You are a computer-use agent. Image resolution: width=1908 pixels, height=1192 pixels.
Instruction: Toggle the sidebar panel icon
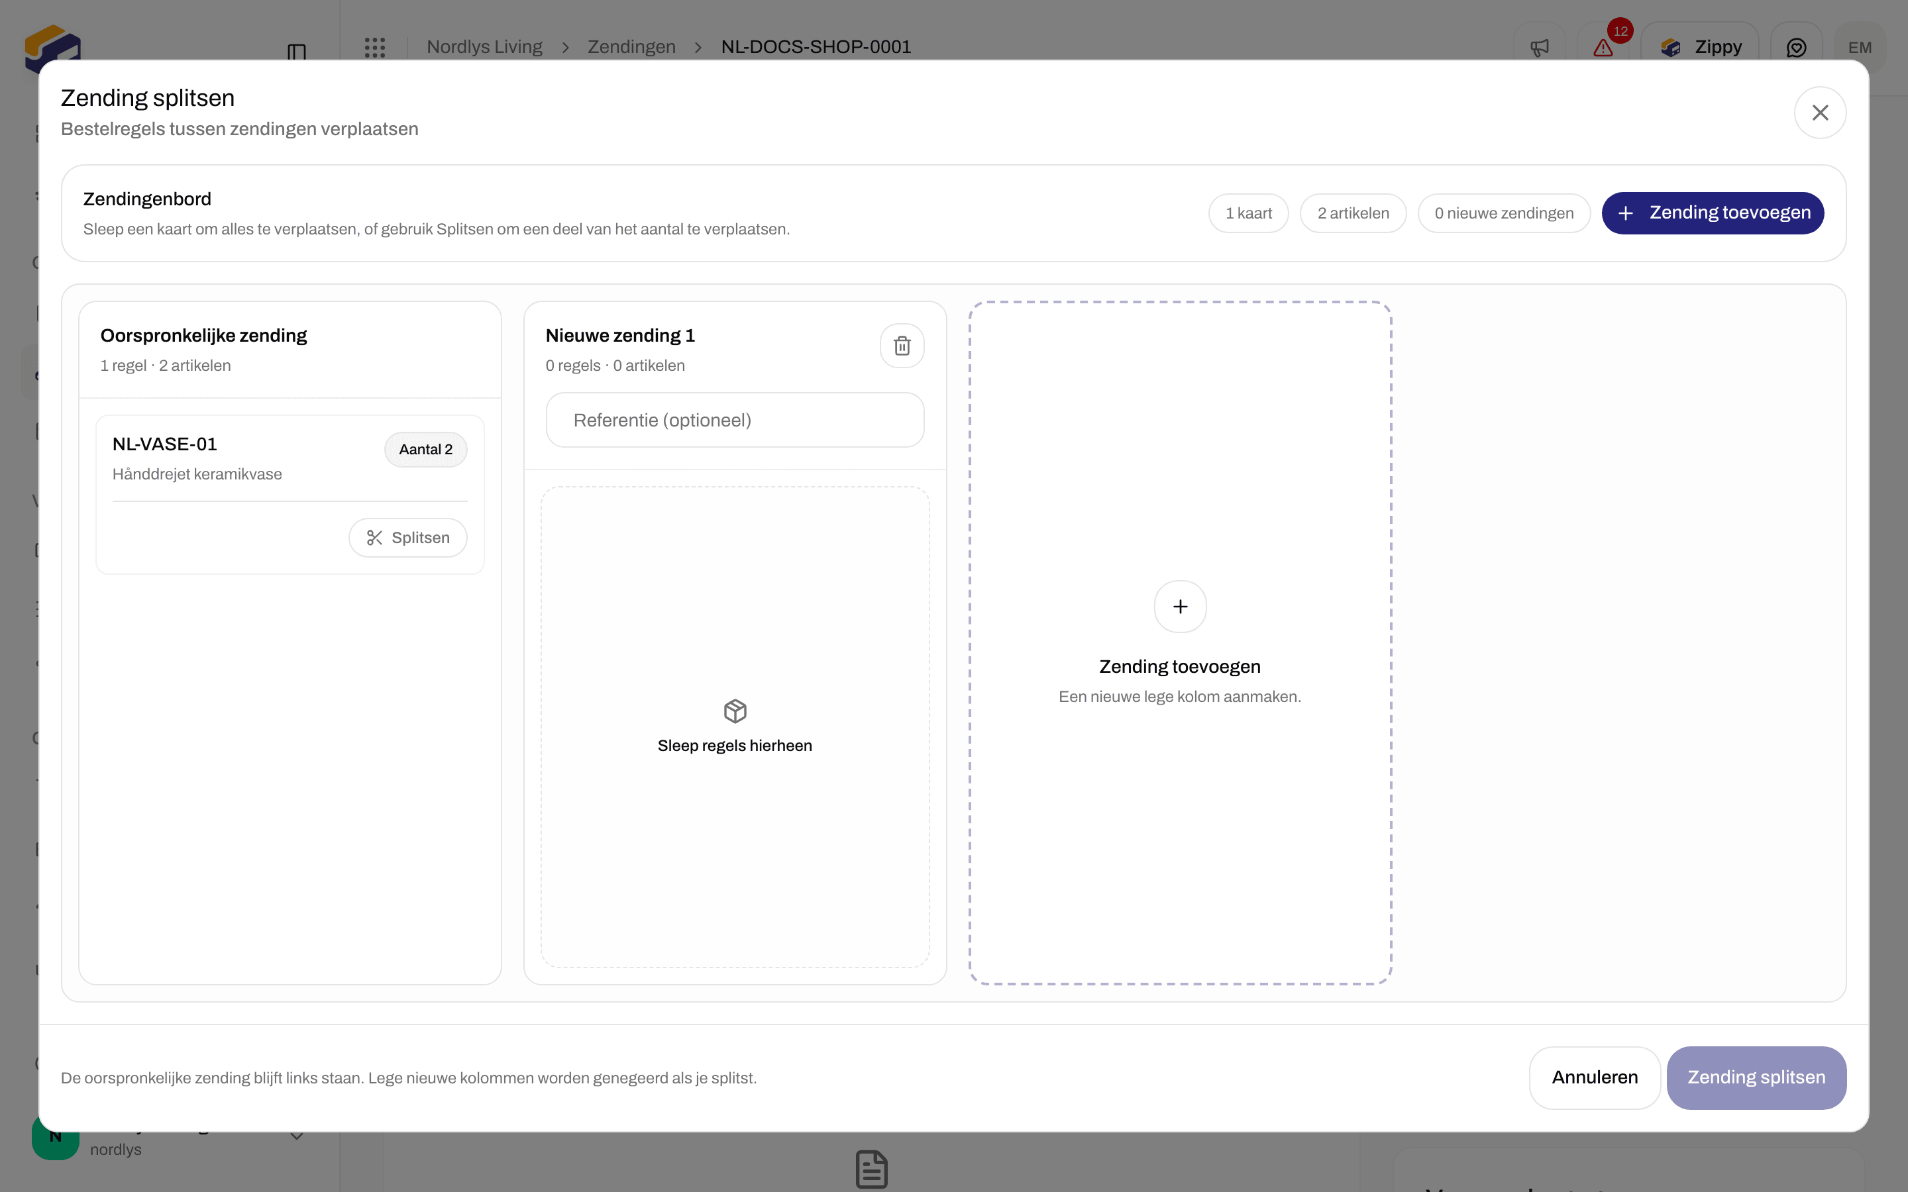coord(296,52)
